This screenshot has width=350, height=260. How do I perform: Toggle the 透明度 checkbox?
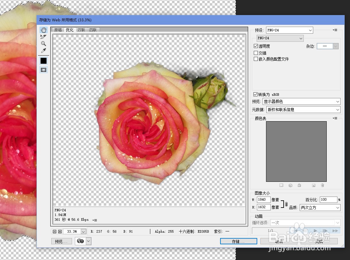(256, 46)
